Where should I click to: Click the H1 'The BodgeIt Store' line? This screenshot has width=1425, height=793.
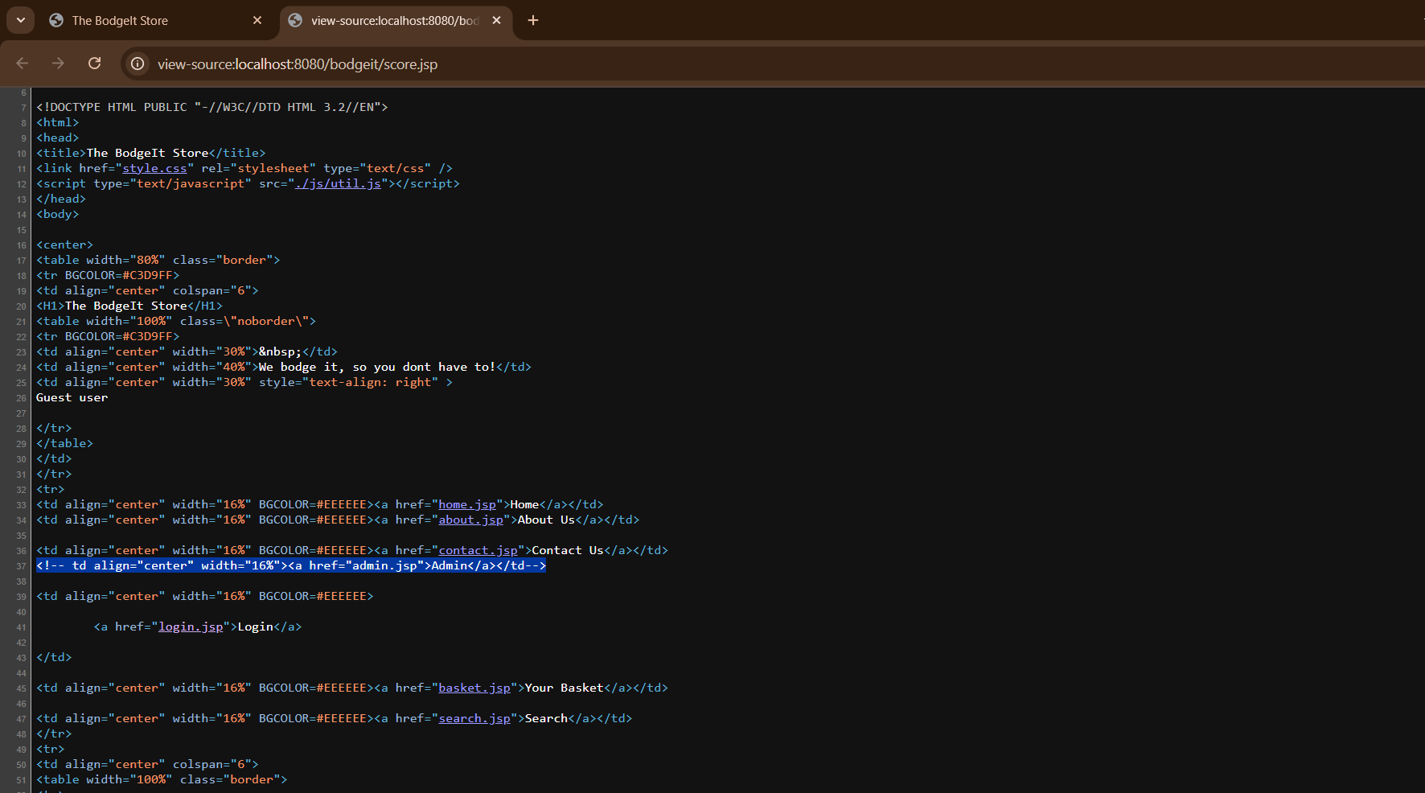[x=129, y=306]
